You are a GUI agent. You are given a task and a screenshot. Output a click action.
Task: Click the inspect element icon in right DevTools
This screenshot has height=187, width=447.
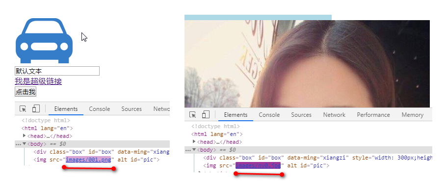tap(193, 114)
